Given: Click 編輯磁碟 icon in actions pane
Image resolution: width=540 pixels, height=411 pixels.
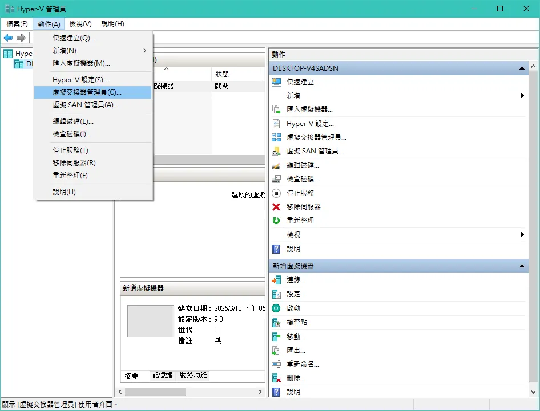Looking at the screenshot, I should 276,165.
